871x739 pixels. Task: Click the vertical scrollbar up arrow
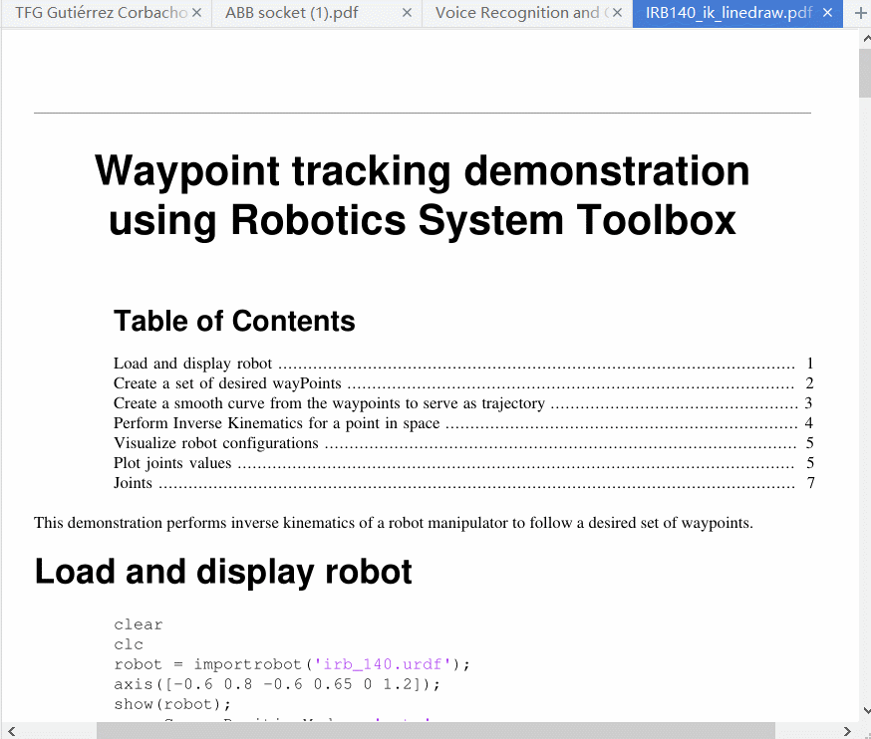point(865,39)
